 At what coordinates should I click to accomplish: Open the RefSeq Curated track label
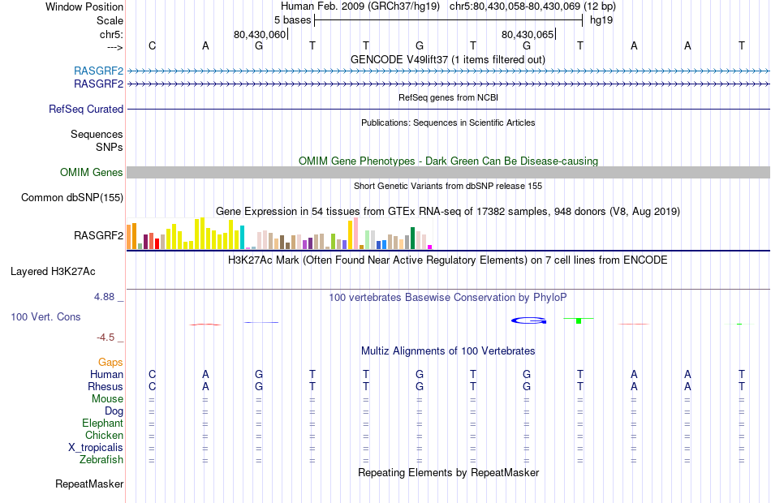pos(85,110)
